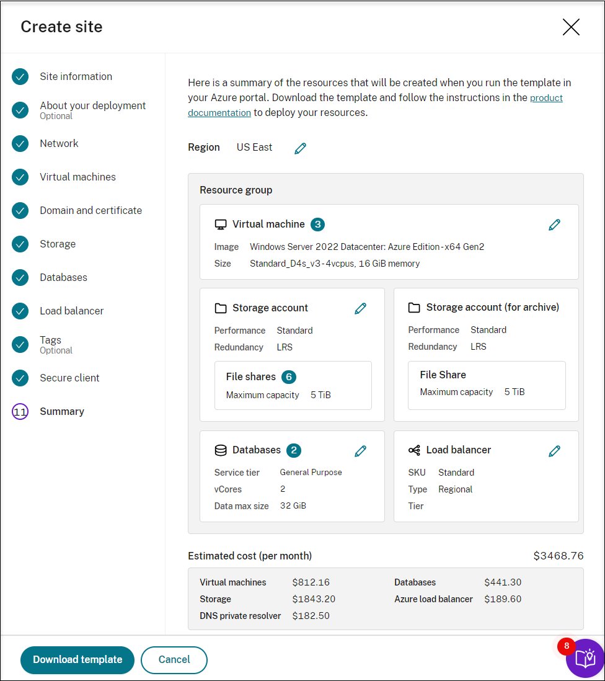The image size is (605, 681).
Task: Edit the Region setting via pencil icon
Action: point(300,148)
